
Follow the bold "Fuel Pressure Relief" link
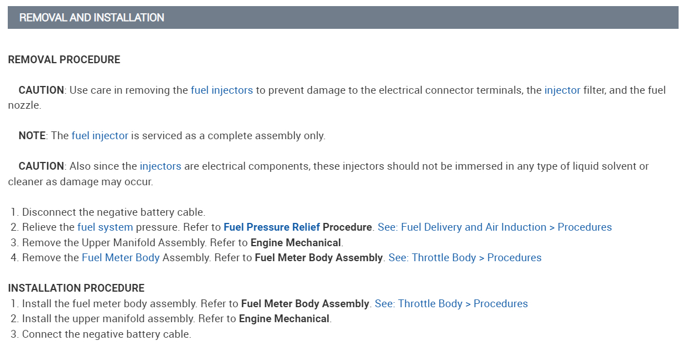[x=271, y=227]
